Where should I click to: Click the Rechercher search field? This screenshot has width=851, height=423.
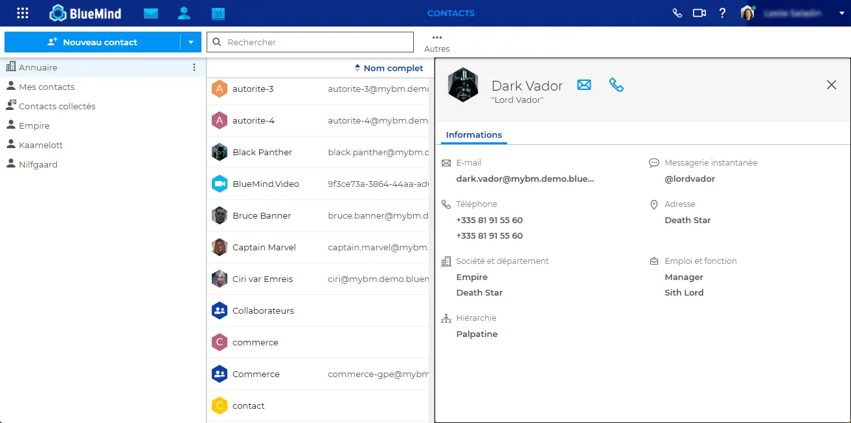310,42
